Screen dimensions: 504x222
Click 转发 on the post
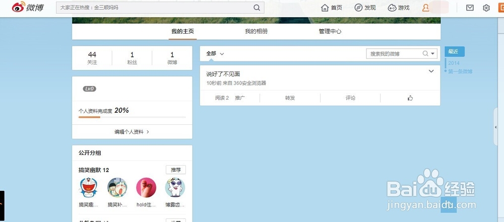pyautogui.click(x=290, y=98)
